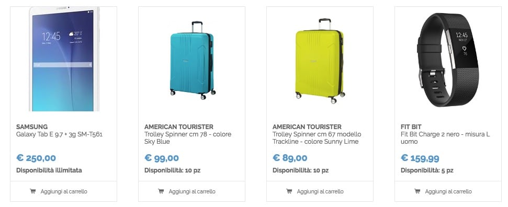Click the € 250,00 price
508x207 pixels.
(36, 158)
